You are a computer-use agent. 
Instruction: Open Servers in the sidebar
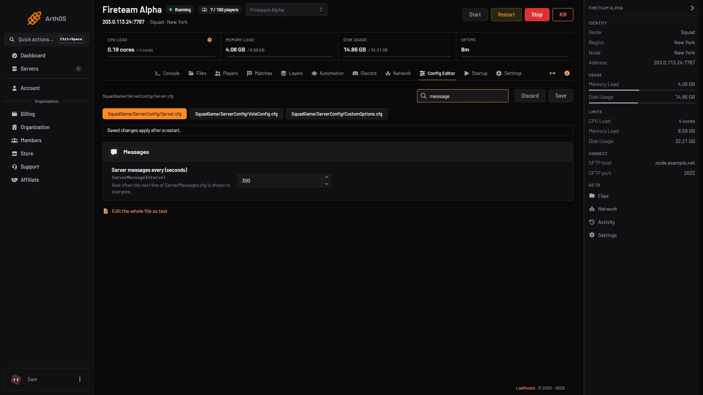[x=47, y=69]
